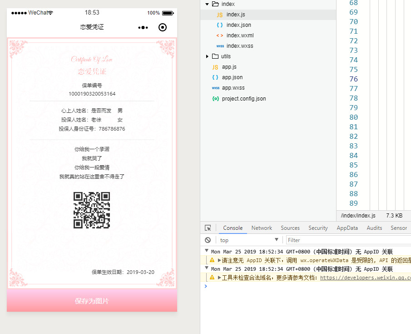411x334 pixels.
Task: Expand the 请注意无 AppID 关联下 warning details
Action: (x=219, y=260)
